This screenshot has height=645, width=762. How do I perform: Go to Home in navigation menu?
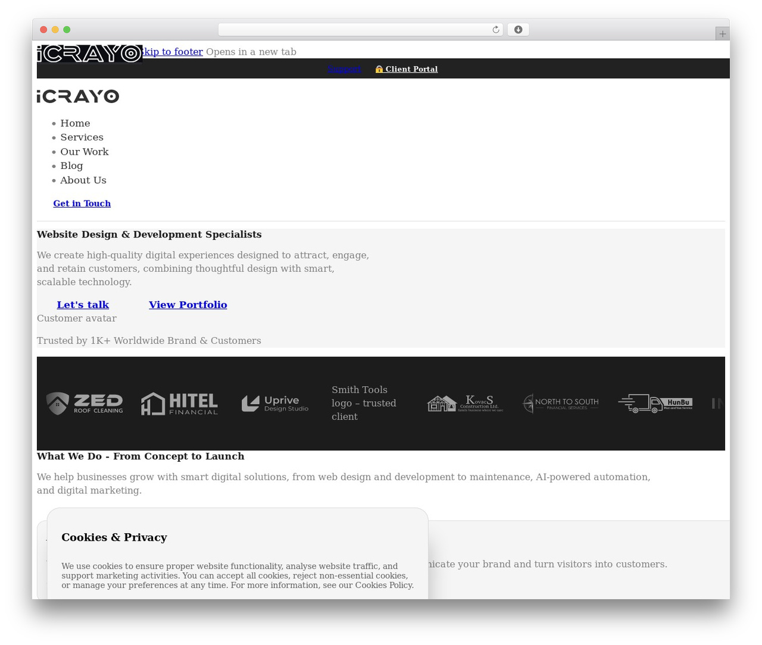pos(75,123)
